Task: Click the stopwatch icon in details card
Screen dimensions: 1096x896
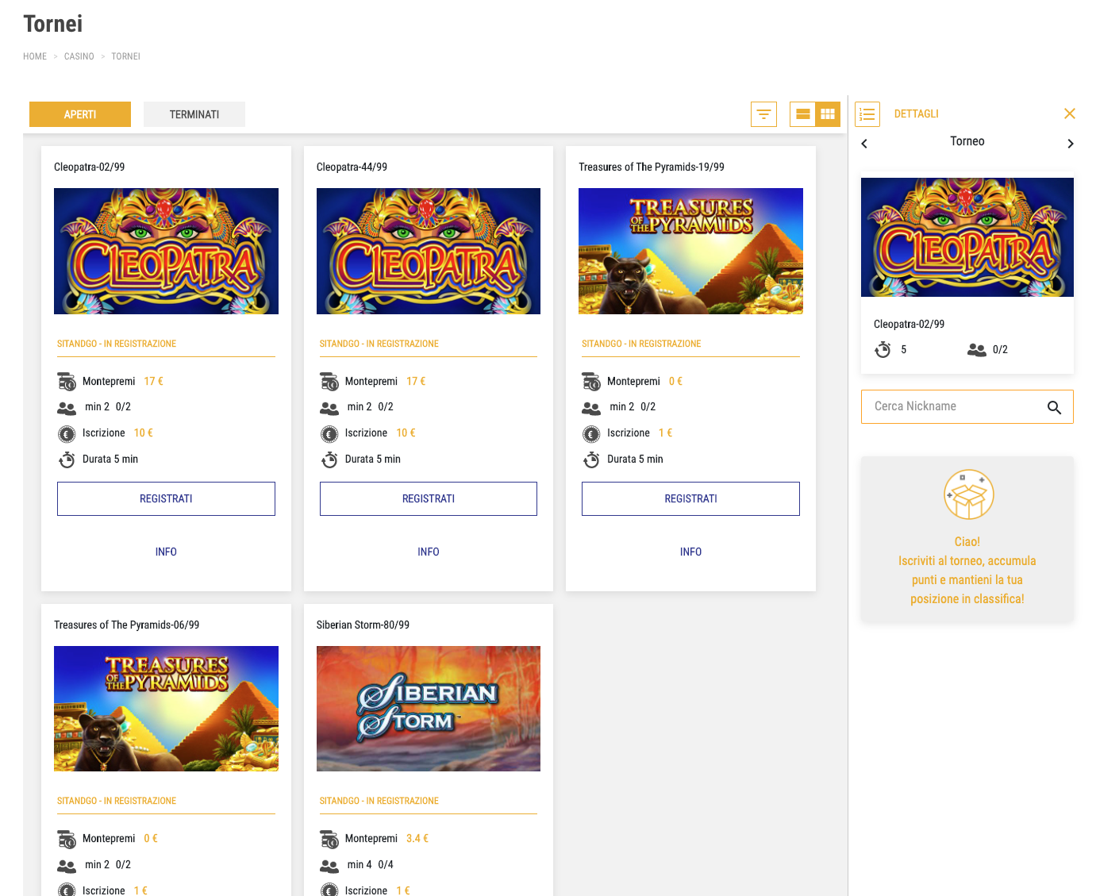Action: pos(883,349)
